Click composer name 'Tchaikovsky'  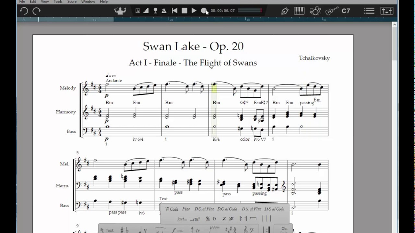tap(314, 58)
